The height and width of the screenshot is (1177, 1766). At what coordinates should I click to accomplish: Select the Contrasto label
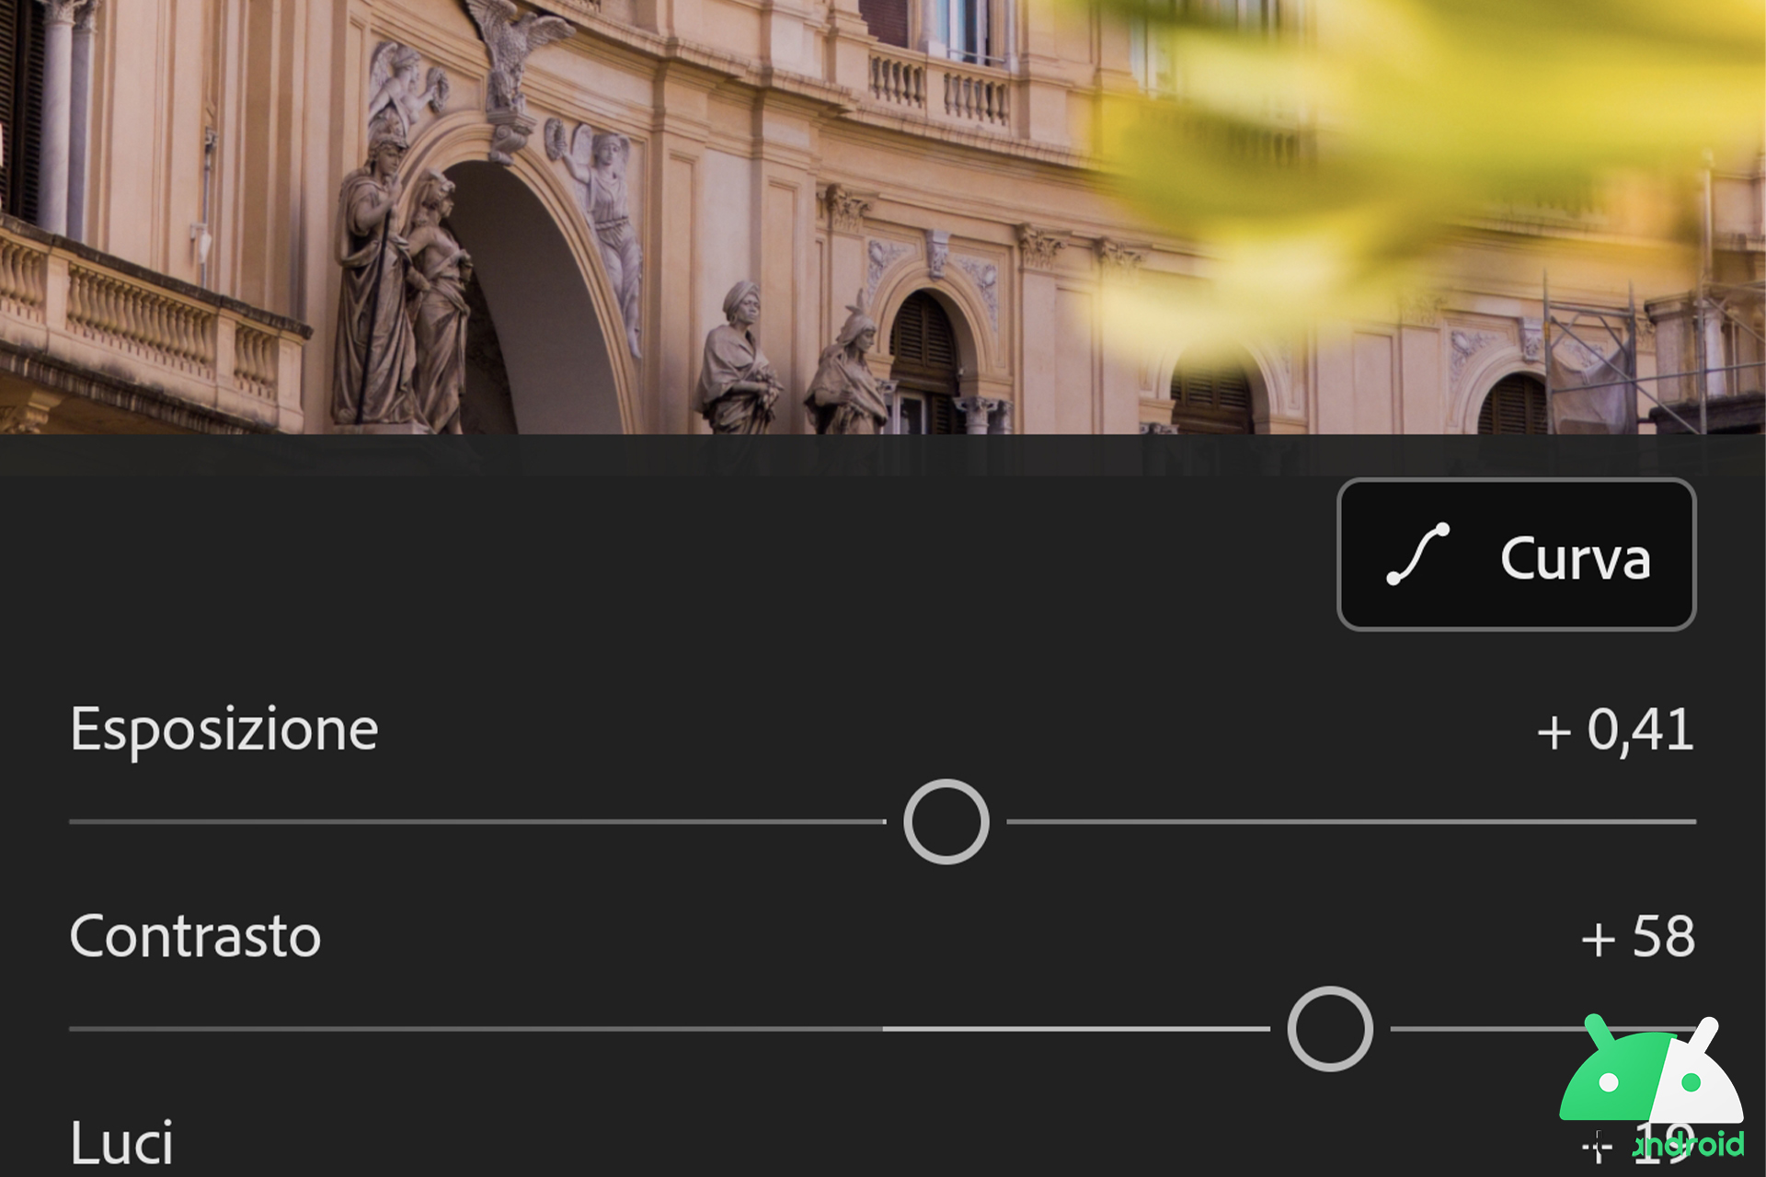click(x=195, y=936)
